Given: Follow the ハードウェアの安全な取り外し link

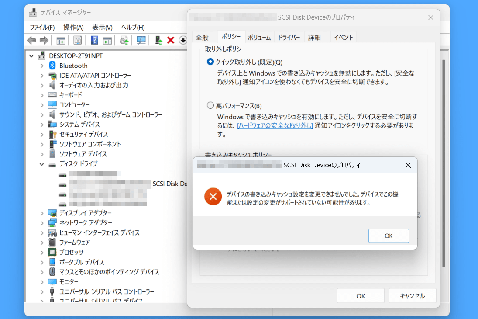Looking at the screenshot, I should (x=275, y=125).
